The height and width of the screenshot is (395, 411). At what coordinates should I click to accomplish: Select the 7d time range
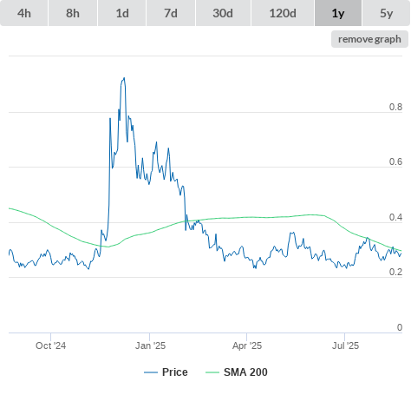point(171,13)
